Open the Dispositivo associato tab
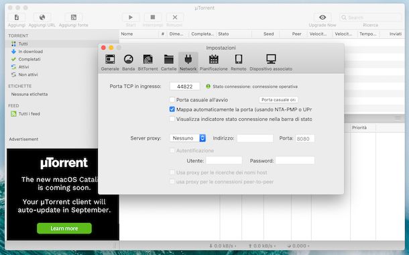The height and width of the screenshot is (255, 409). click(271, 62)
